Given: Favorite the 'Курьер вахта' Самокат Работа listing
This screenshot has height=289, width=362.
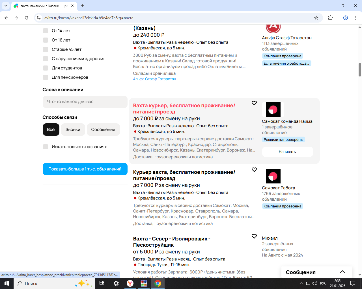Looking at the screenshot, I should tap(254, 170).
